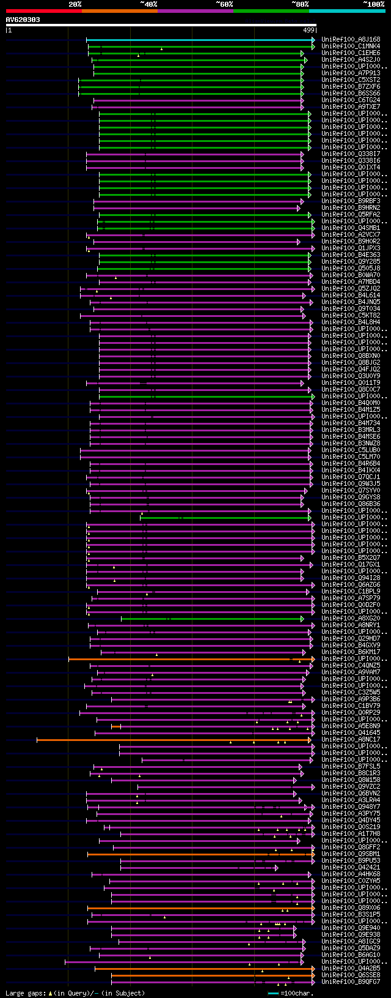Select the UniRef100_C1EHE6 label
The height and width of the screenshot is (998, 391).
[x=351, y=53]
